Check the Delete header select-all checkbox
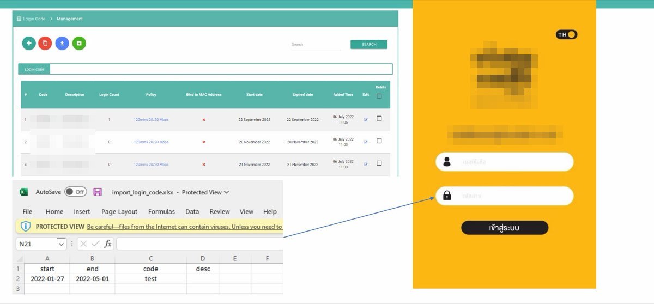The width and height of the screenshot is (654, 304). click(x=379, y=96)
